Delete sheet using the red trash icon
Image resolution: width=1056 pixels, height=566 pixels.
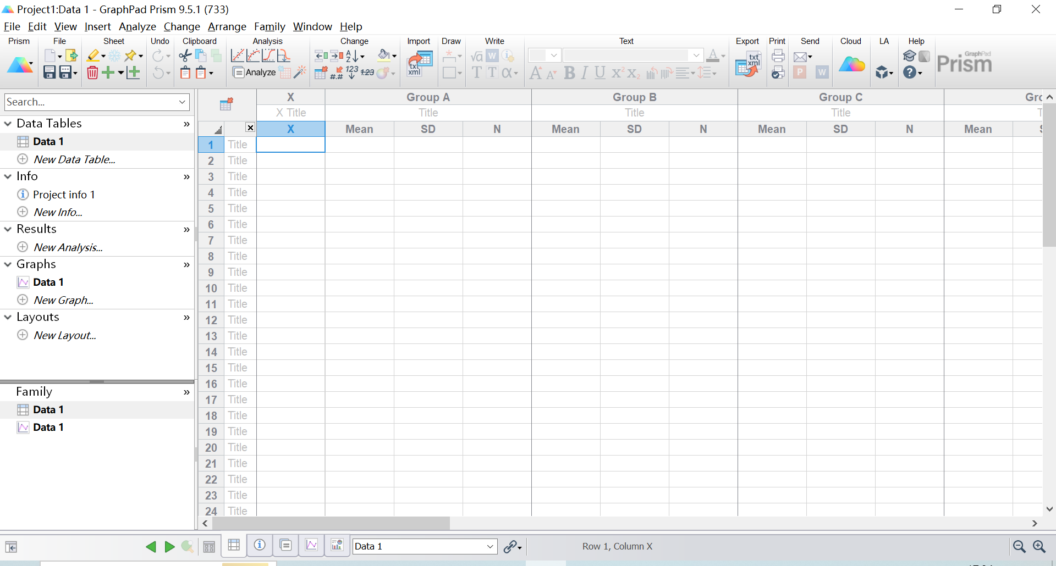pyautogui.click(x=92, y=73)
